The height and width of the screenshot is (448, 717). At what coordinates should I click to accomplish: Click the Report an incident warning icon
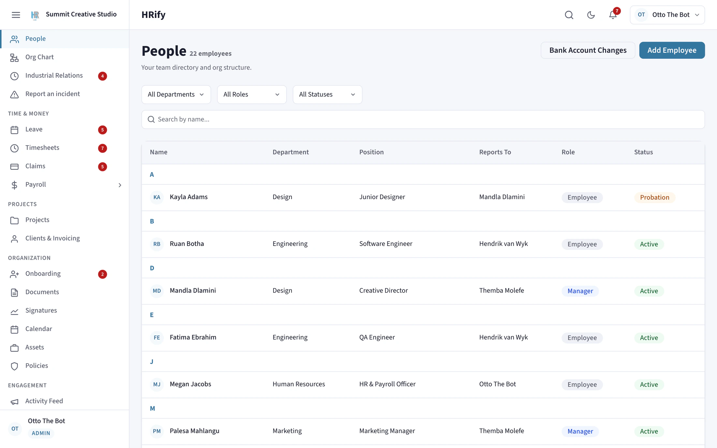14,94
